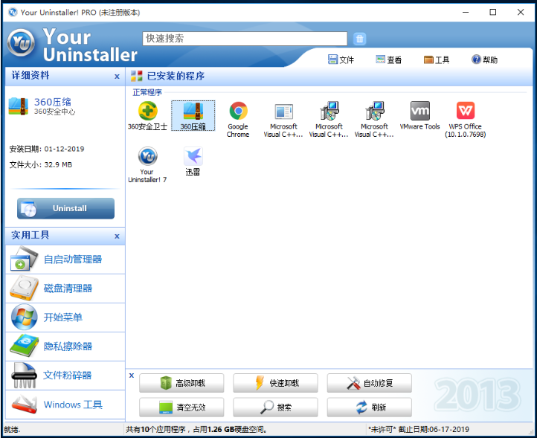Screen dimensions: 537x438
Task: Click the Uninstall button
Action: 65,208
